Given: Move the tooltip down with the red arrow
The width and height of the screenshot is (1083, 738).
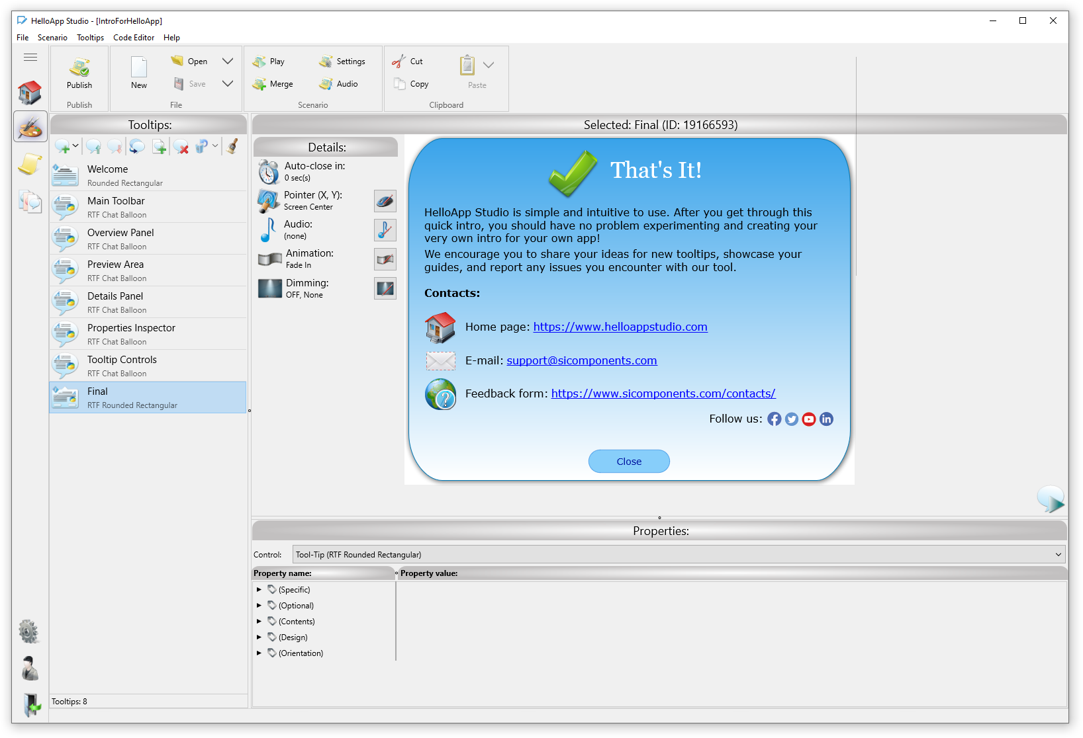Looking at the screenshot, I should 115,146.
